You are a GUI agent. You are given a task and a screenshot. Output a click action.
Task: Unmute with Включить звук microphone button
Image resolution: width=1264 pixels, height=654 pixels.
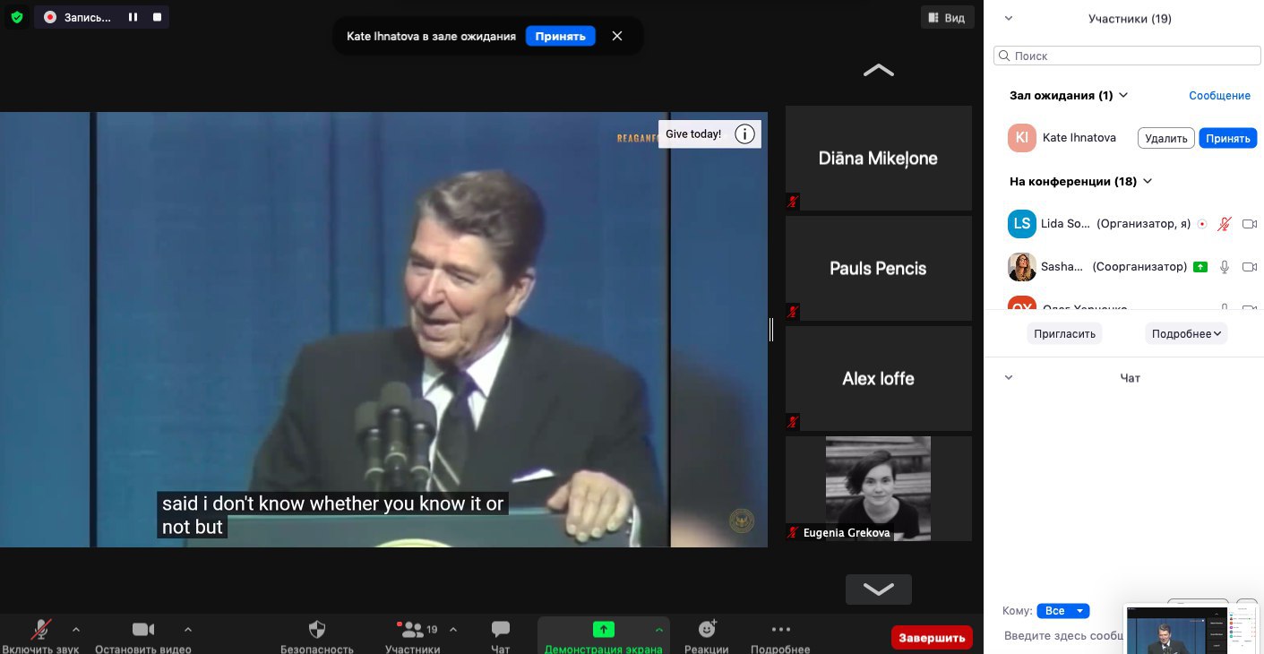click(x=41, y=636)
